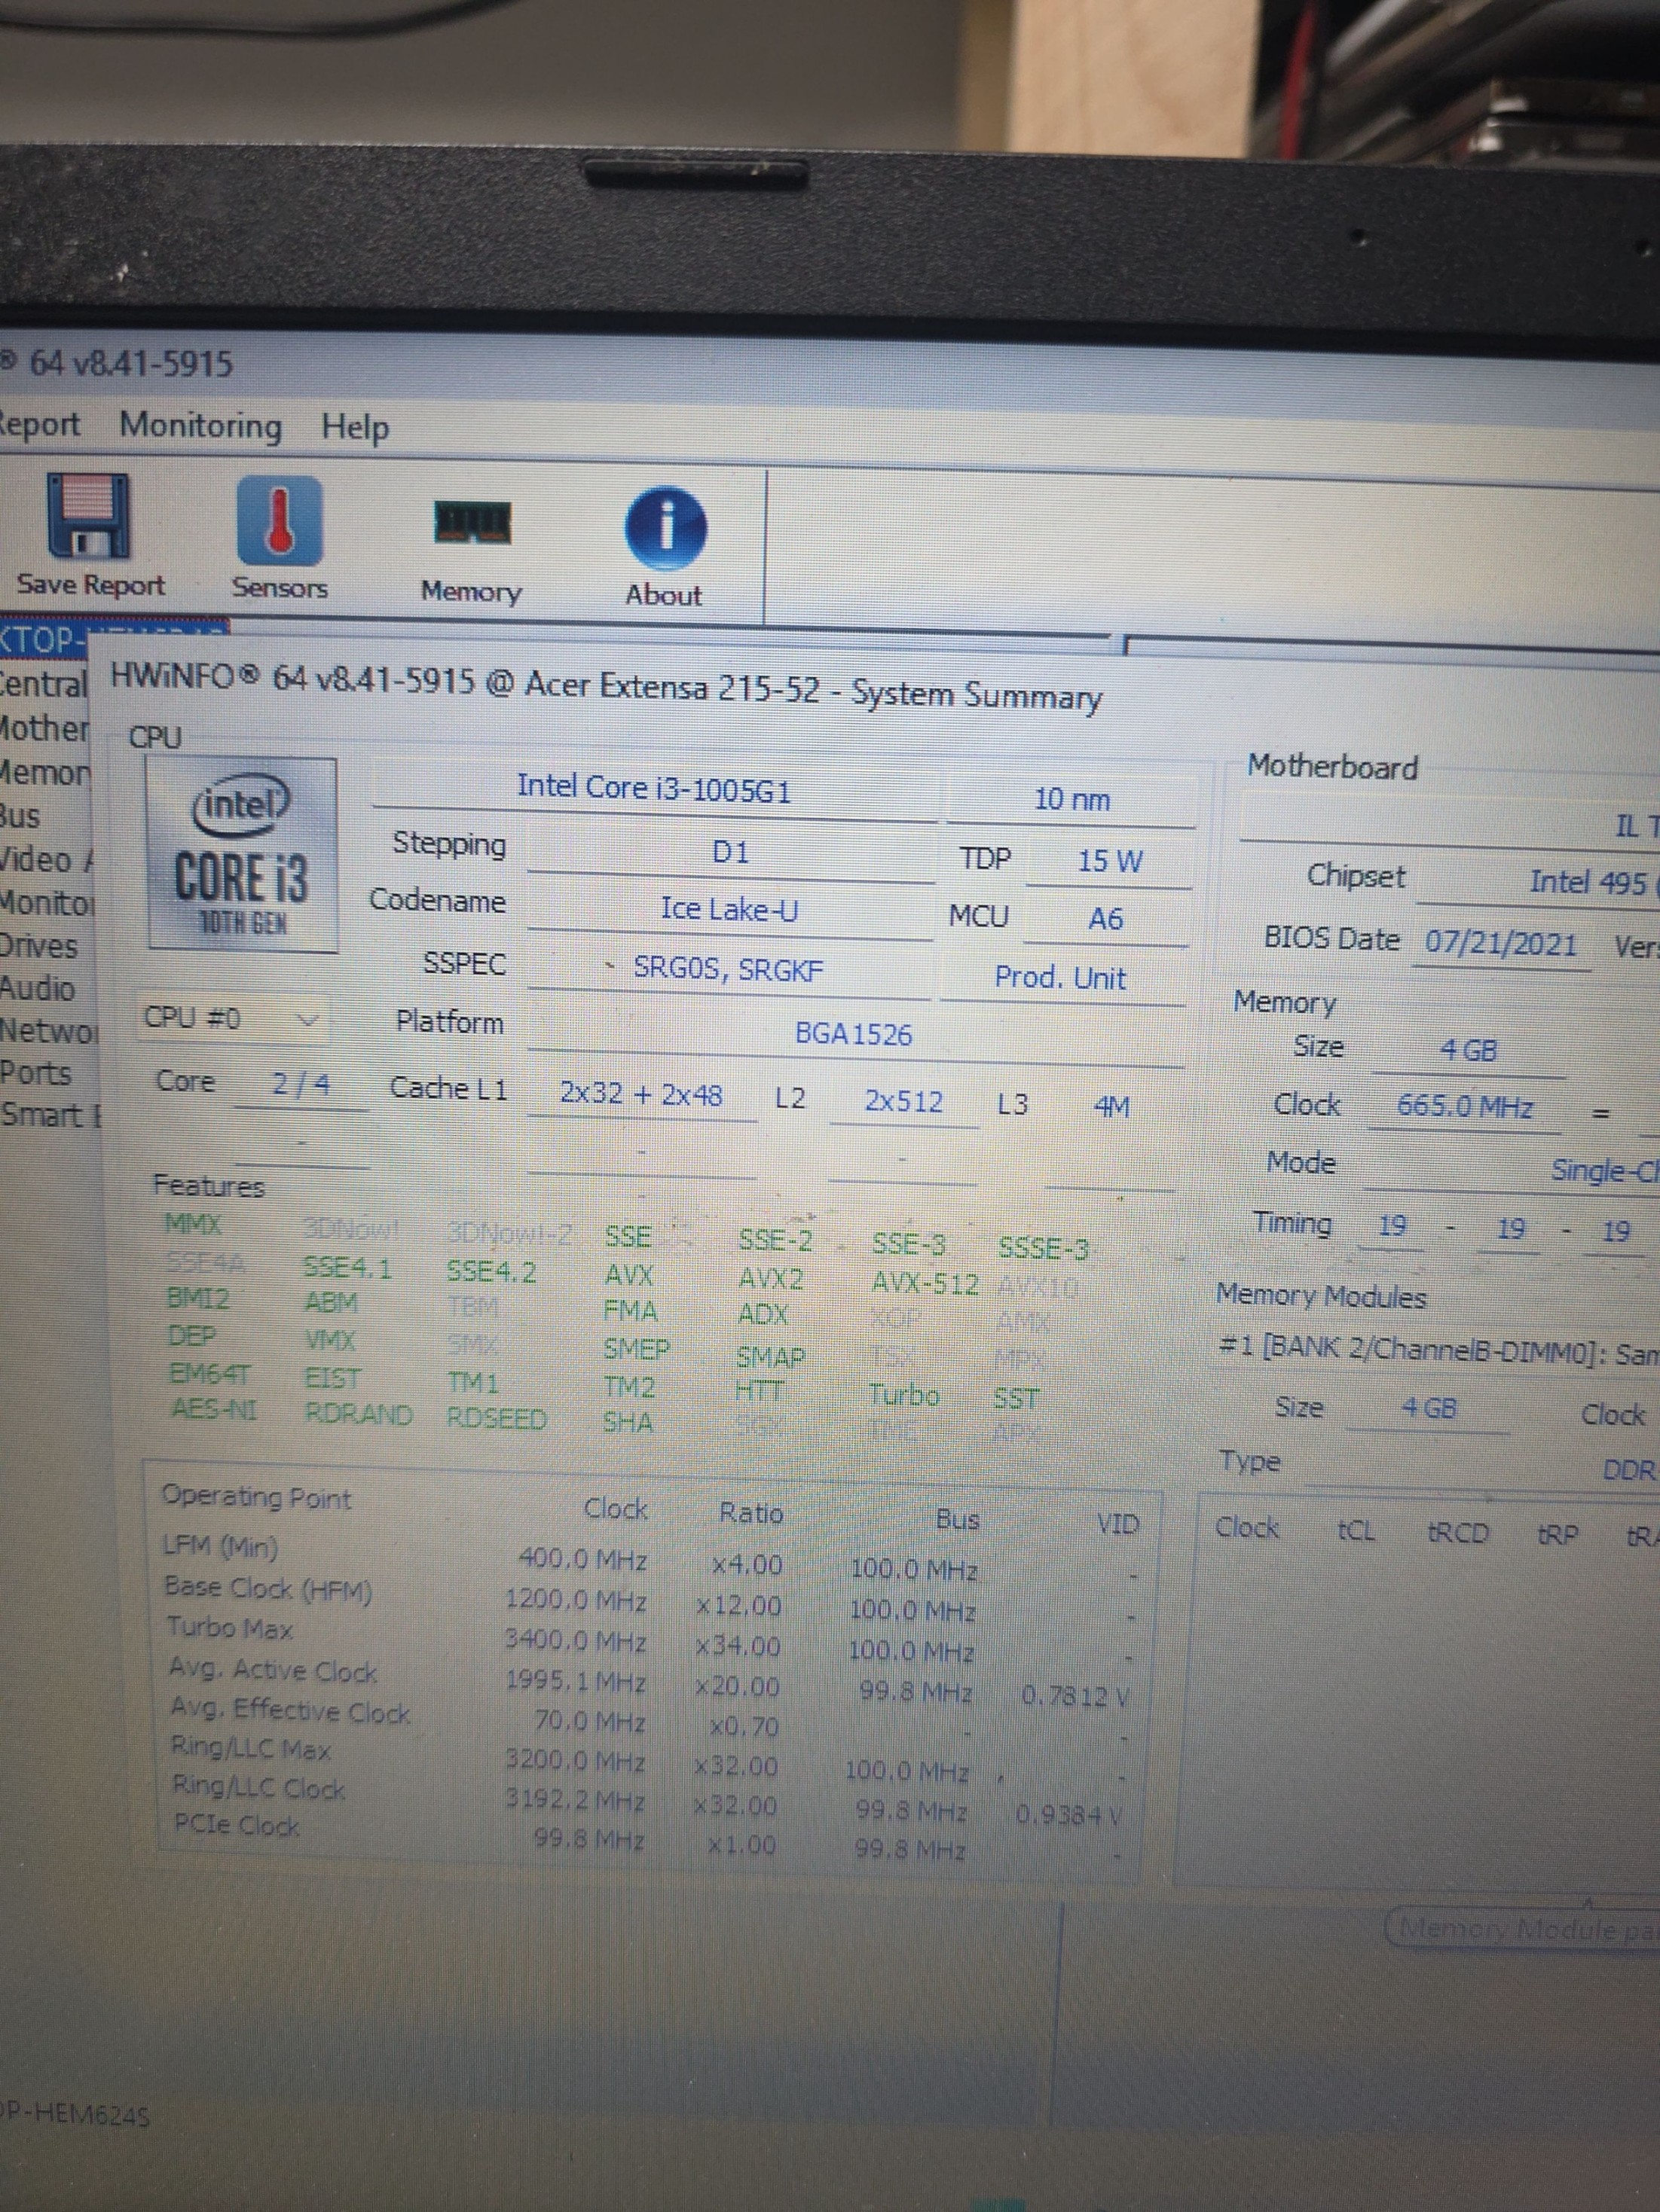Click the Avg. Active Clock row
Viewport: 1660px width, 2212px height.
click(x=650, y=1681)
